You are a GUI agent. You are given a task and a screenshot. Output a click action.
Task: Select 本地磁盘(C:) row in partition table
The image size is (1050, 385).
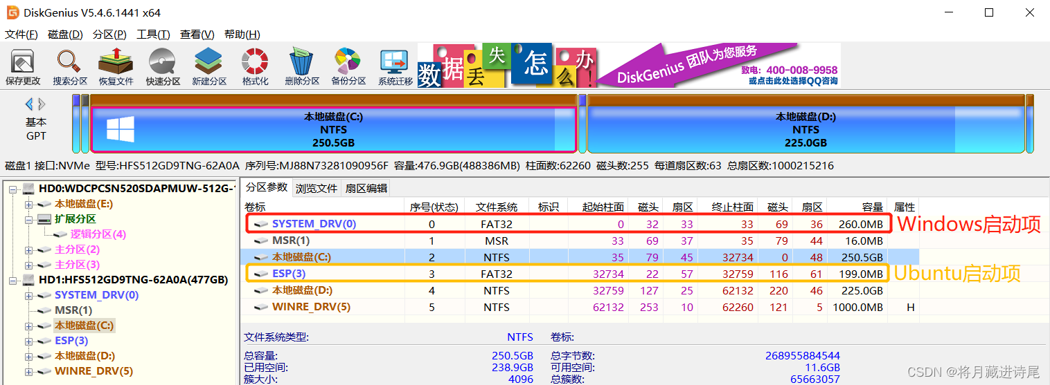click(580, 257)
